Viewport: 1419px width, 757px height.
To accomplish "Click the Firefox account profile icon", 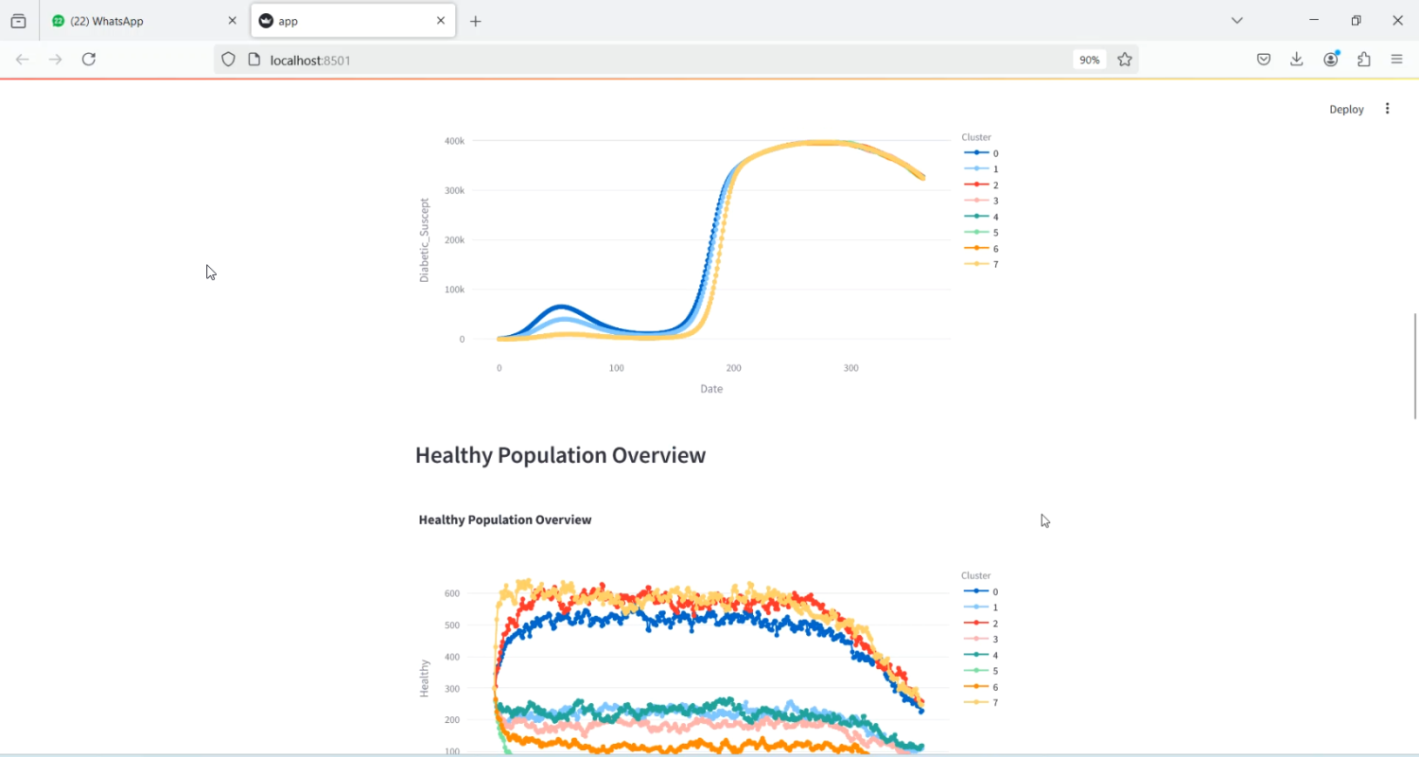I will (x=1330, y=59).
